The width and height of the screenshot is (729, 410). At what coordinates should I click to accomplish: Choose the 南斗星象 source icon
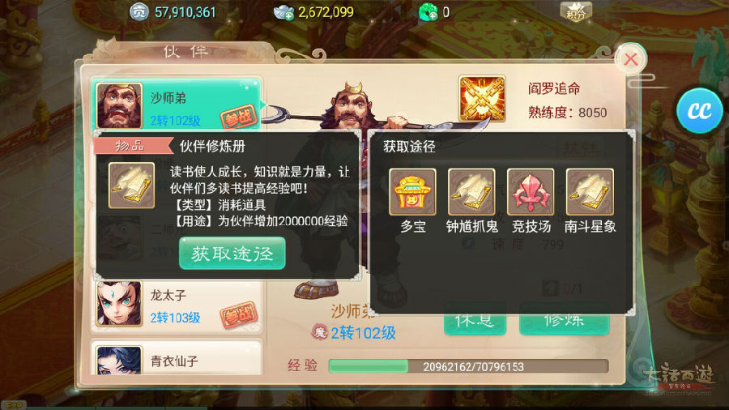[590, 192]
